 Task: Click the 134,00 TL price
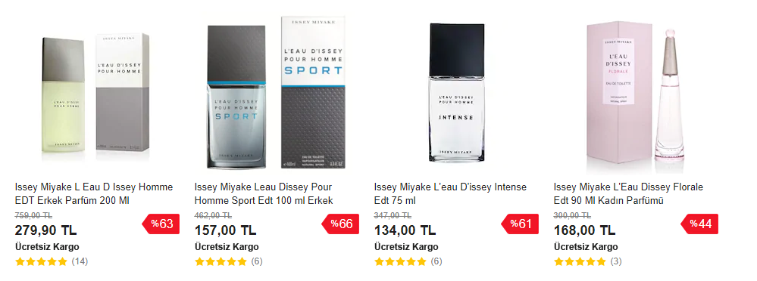point(405,230)
